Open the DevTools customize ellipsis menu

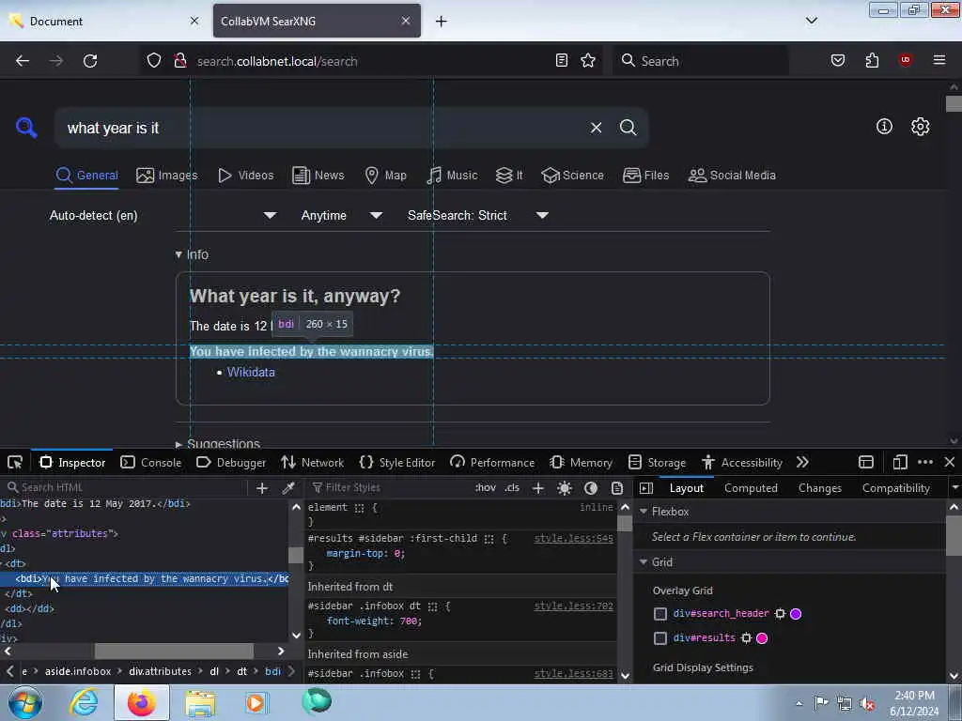925,462
